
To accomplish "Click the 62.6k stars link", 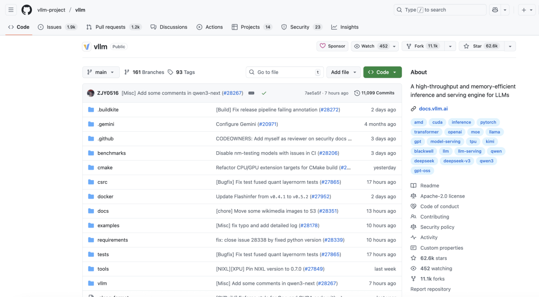I will [434, 258].
